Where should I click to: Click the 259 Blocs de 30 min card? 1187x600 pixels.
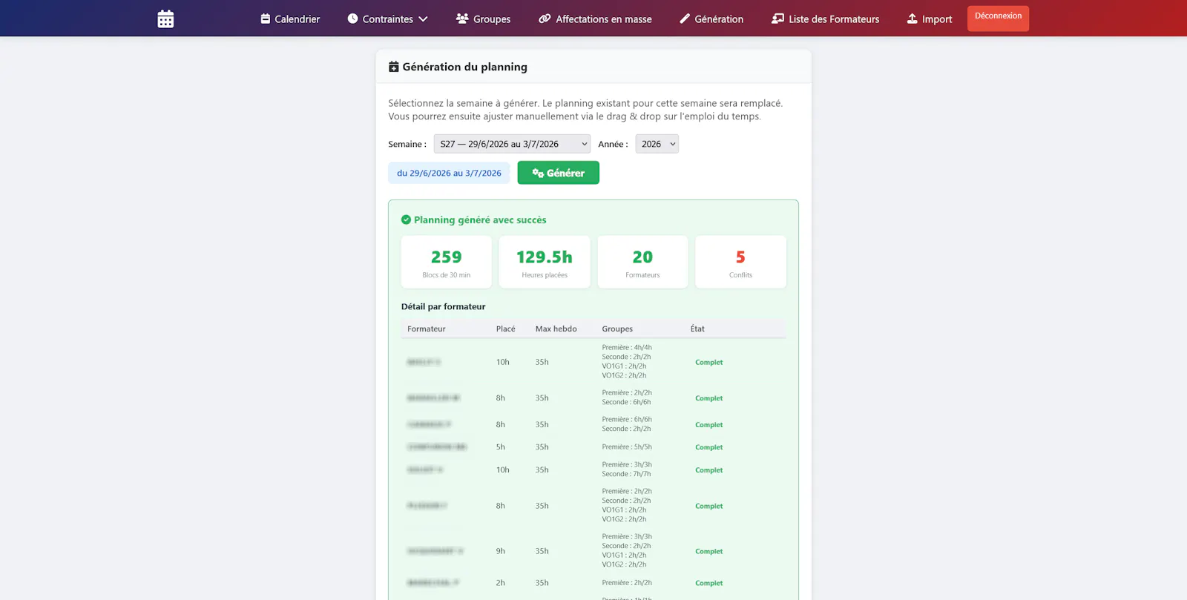pos(447,262)
